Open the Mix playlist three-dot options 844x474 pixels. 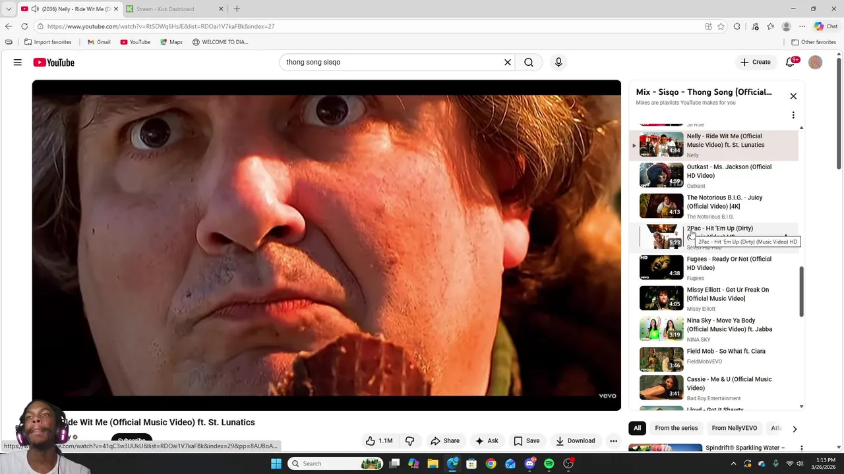[x=793, y=115]
